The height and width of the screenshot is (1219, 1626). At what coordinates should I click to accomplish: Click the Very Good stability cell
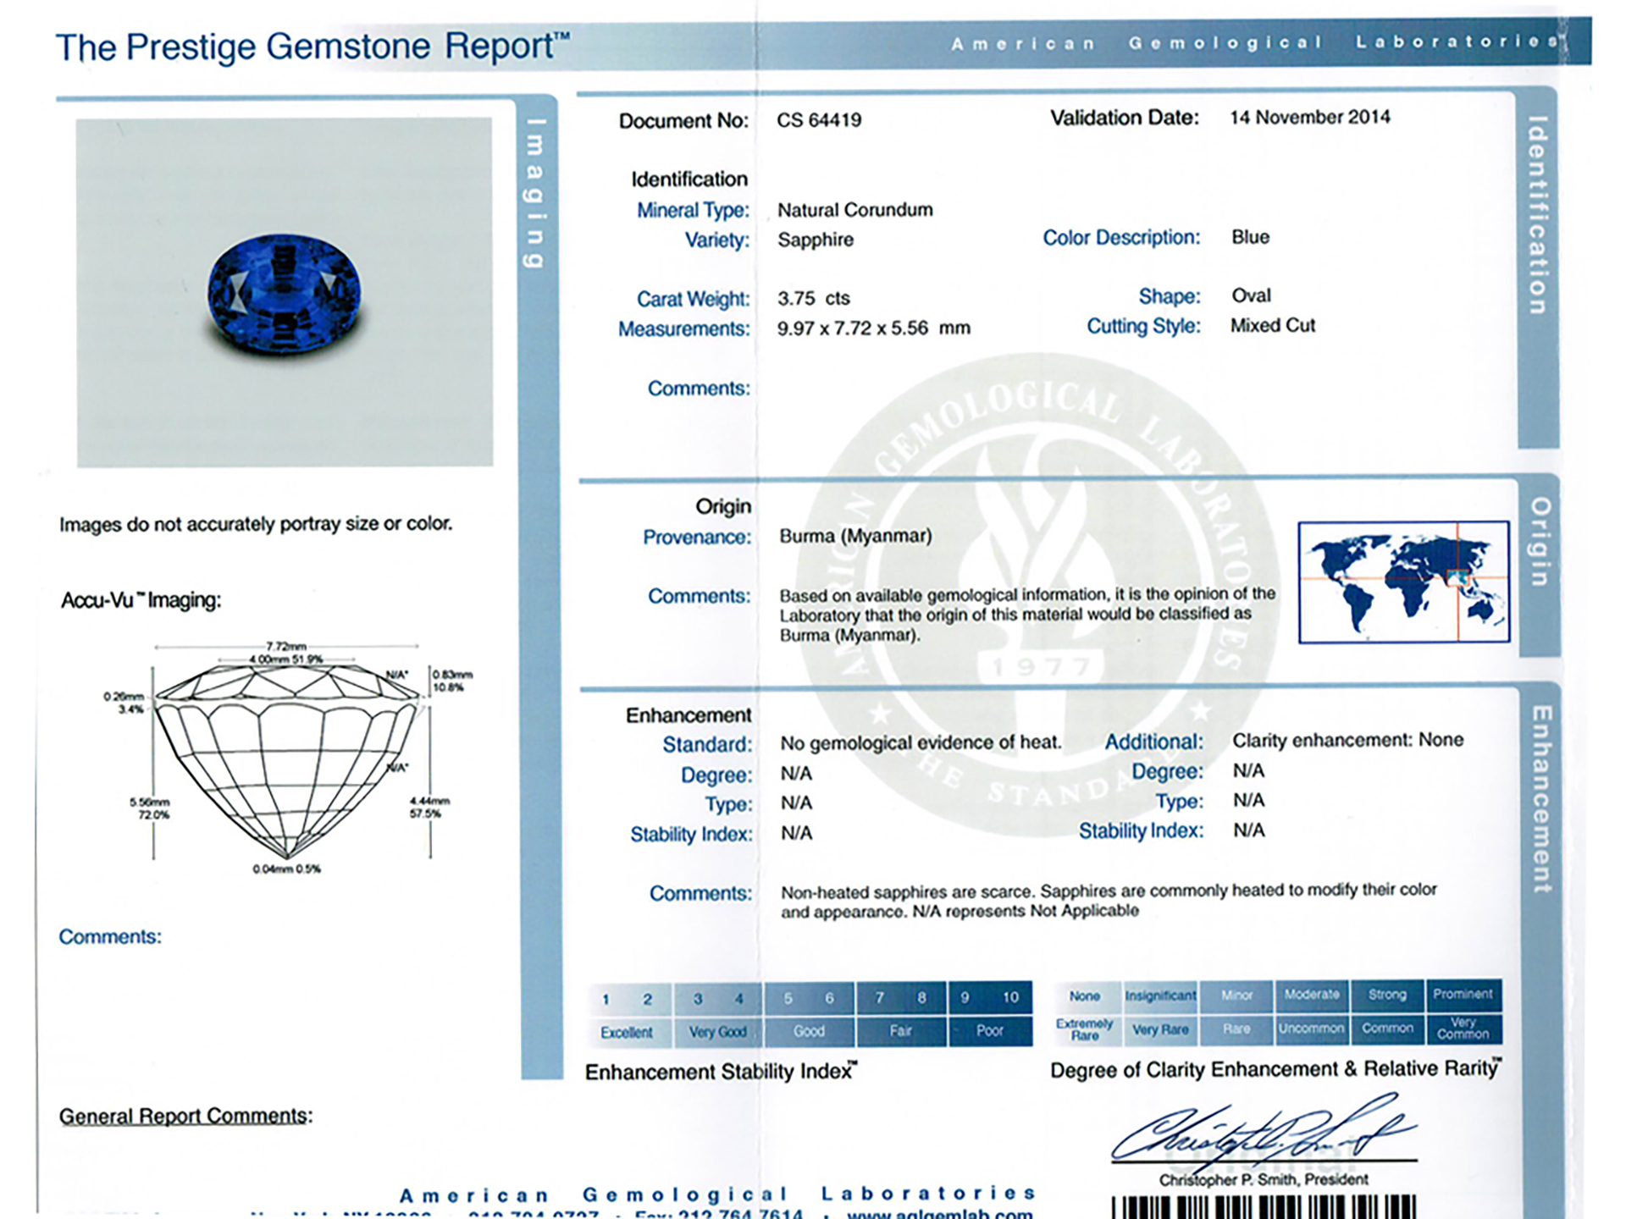717,1032
